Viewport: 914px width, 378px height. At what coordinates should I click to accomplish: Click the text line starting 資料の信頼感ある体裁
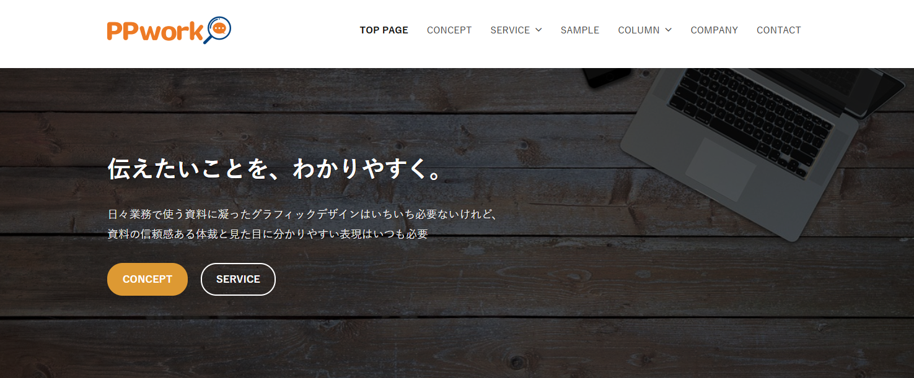268,234
